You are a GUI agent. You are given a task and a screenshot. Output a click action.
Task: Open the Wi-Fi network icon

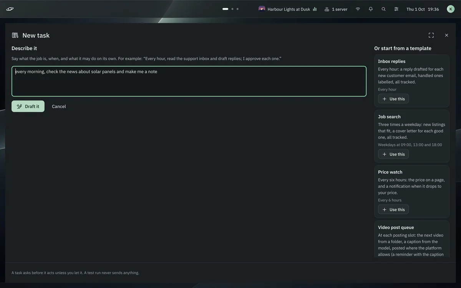(x=358, y=9)
